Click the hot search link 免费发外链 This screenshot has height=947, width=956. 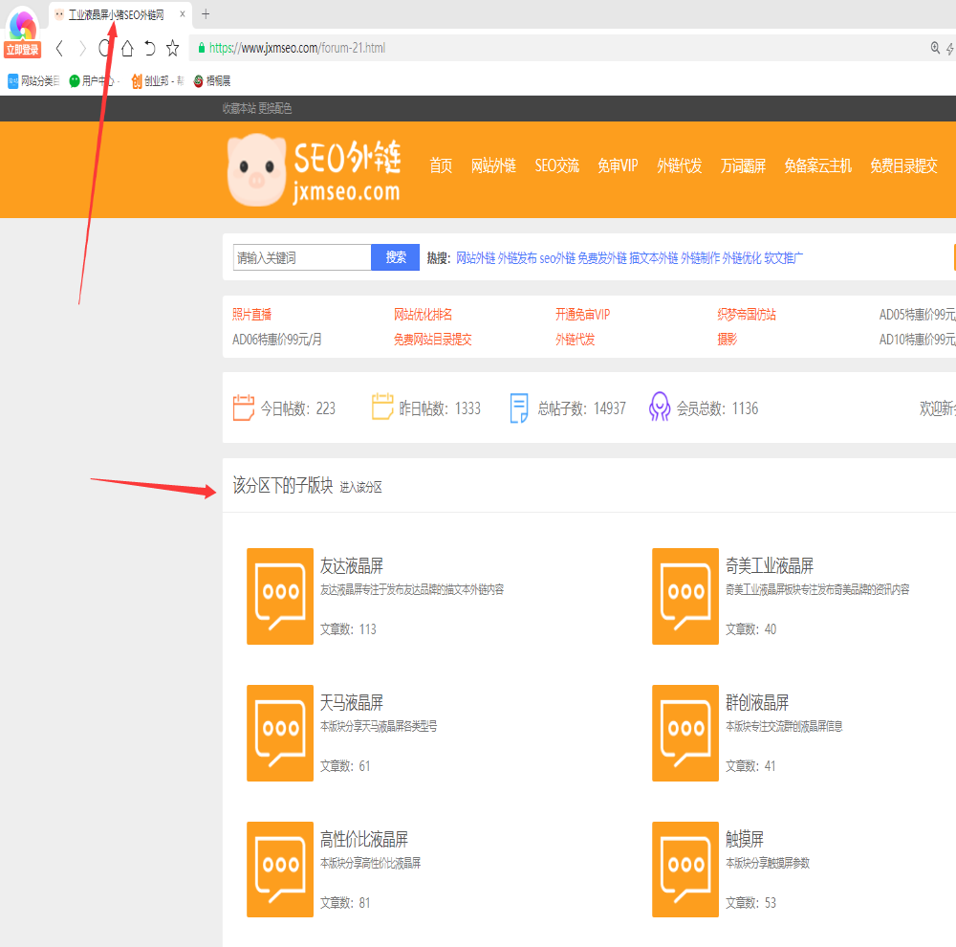coord(602,258)
